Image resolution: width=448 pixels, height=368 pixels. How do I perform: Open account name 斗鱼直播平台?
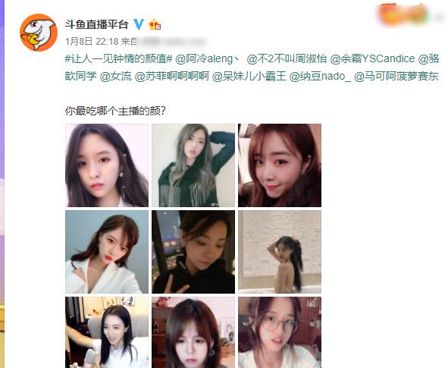[x=96, y=24]
